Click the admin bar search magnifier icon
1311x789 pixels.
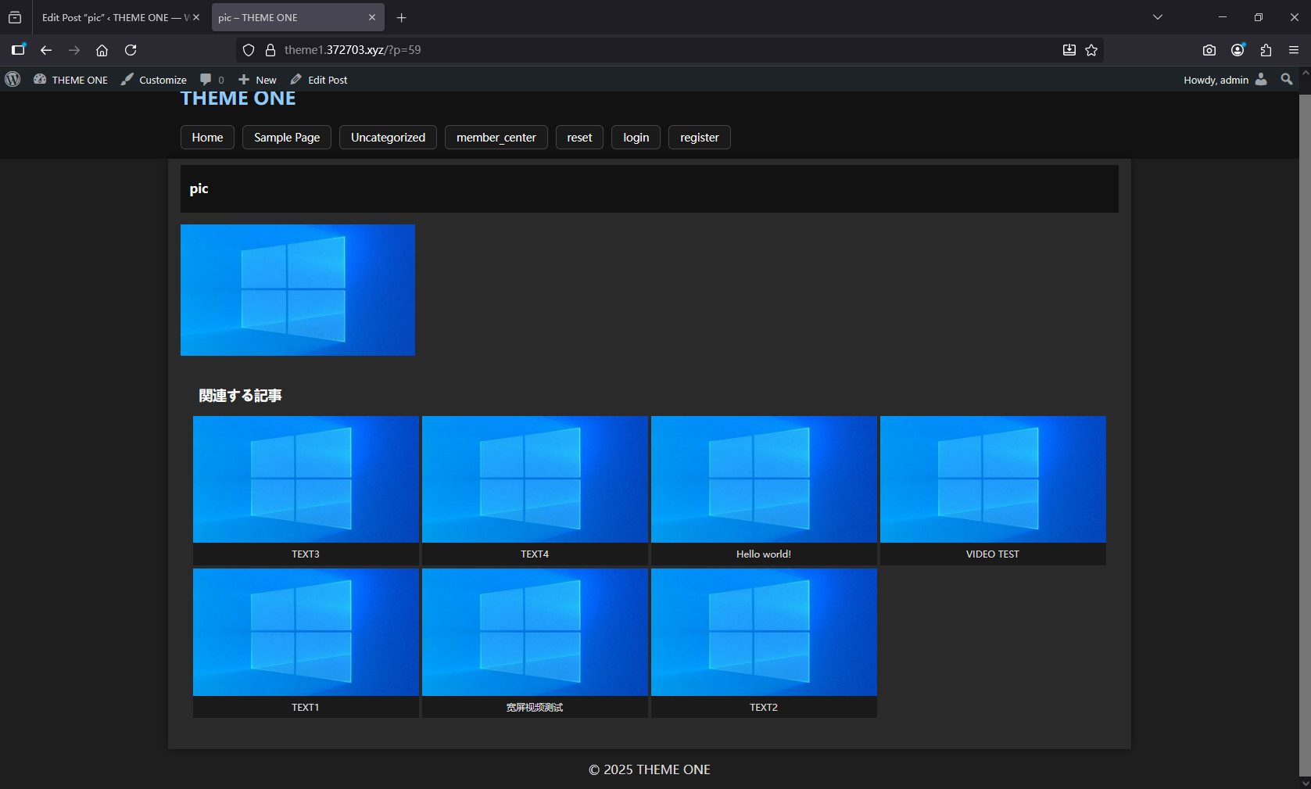click(1286, 79)
